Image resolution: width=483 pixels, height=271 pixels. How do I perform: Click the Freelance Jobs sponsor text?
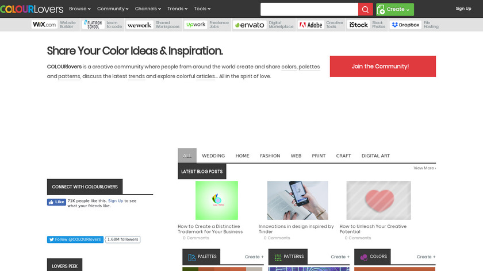click(219, 25)
